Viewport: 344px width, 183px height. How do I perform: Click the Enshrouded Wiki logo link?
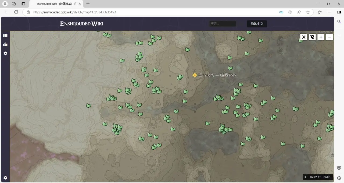pos(82,24)
